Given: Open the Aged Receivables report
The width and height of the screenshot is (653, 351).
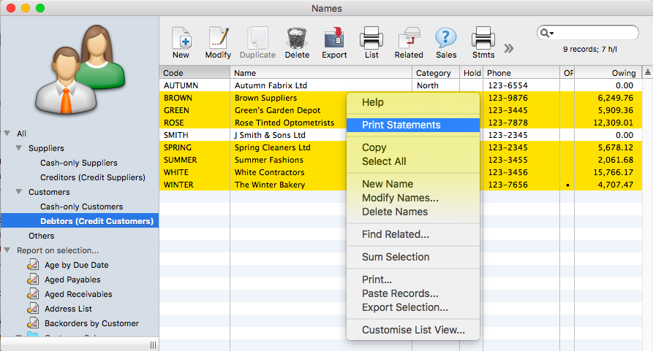Looking at the screenshot, I should click(x=78, y=294).
